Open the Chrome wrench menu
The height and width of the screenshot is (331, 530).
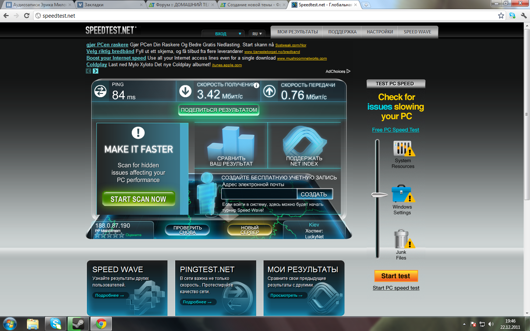tap(524, 15)
